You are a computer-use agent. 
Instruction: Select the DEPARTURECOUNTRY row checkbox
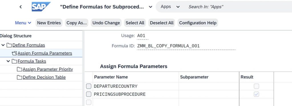coord(89,86)
